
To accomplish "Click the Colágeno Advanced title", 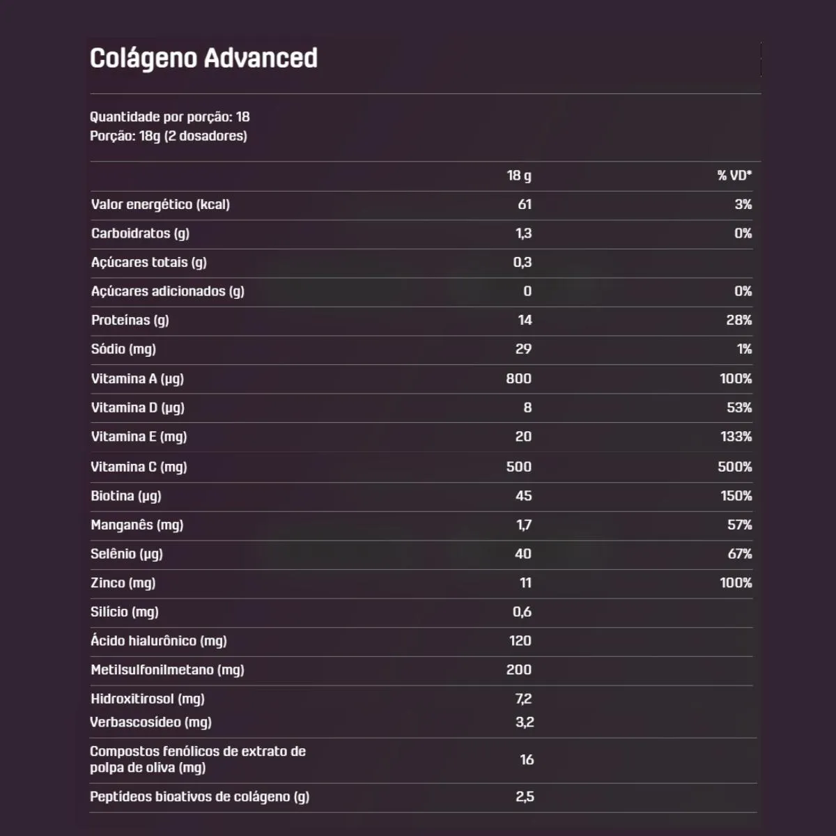I will [x=203, y=59].
